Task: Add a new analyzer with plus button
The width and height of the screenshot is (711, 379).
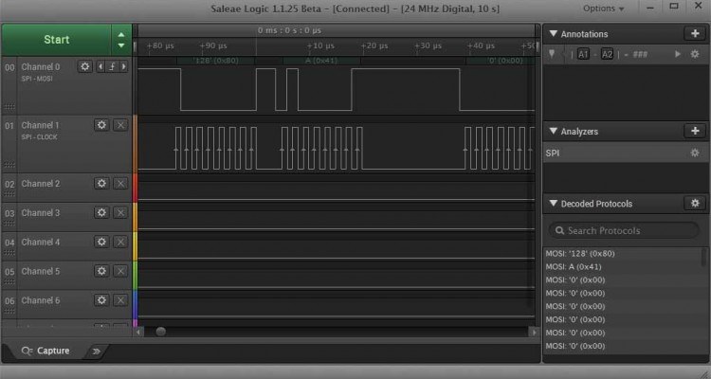Action: point(694,131)
